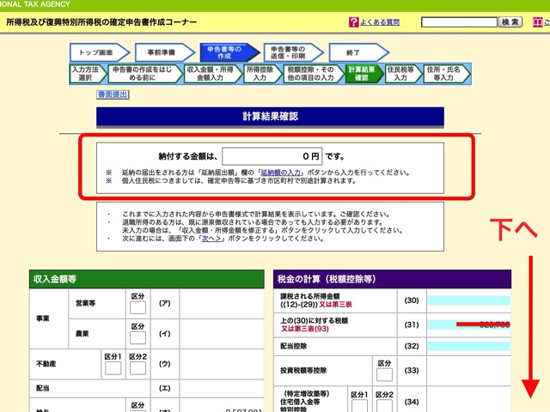The image size is (550, 412).
Task: Go to the 所得控除入力 sub-step
Action: click(260, 72)
